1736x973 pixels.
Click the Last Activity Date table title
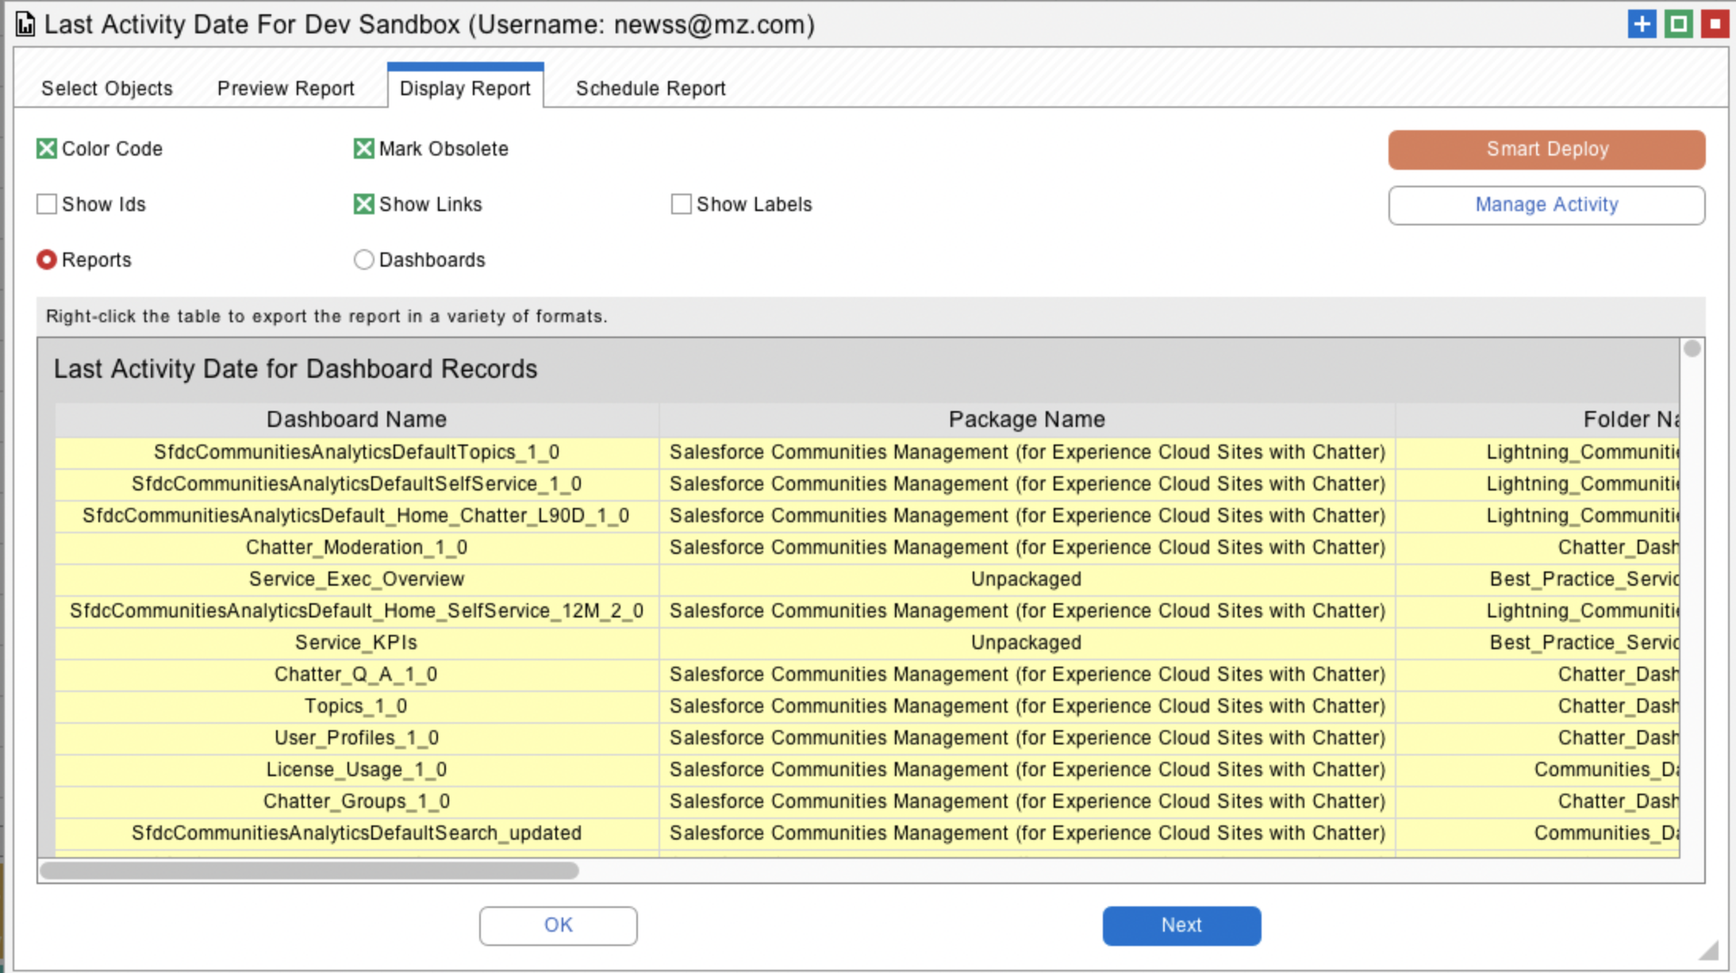pyautogui.click(x=295, y=369)
